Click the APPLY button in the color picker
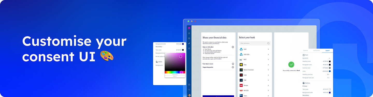The image size is (373, 97). (x=175, y=76)
